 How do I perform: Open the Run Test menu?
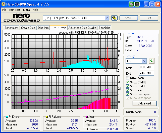[15, 10]
